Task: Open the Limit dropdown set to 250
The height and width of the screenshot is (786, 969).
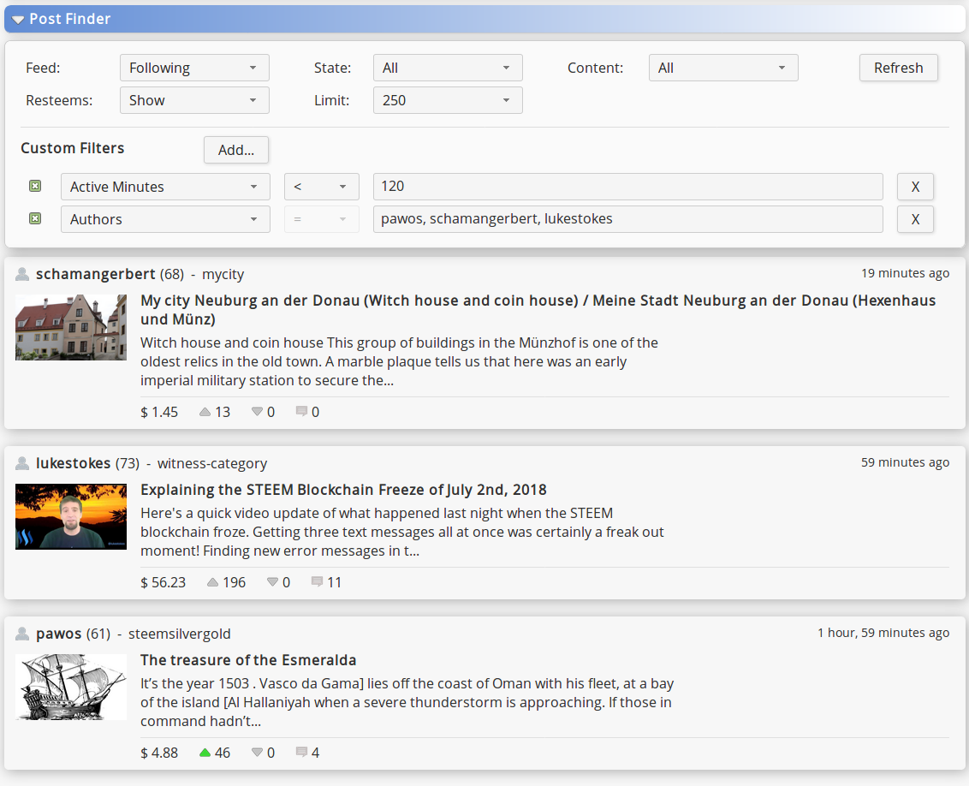Action: 448,101
